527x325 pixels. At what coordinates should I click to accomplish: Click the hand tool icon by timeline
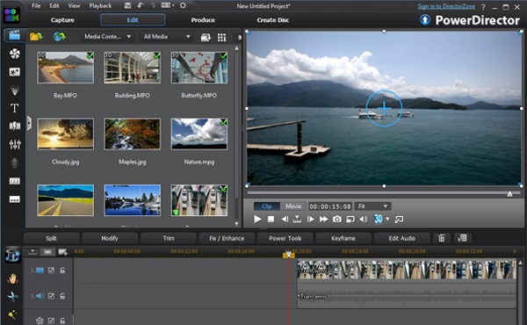pyautogui.click(x=13, y=278)
